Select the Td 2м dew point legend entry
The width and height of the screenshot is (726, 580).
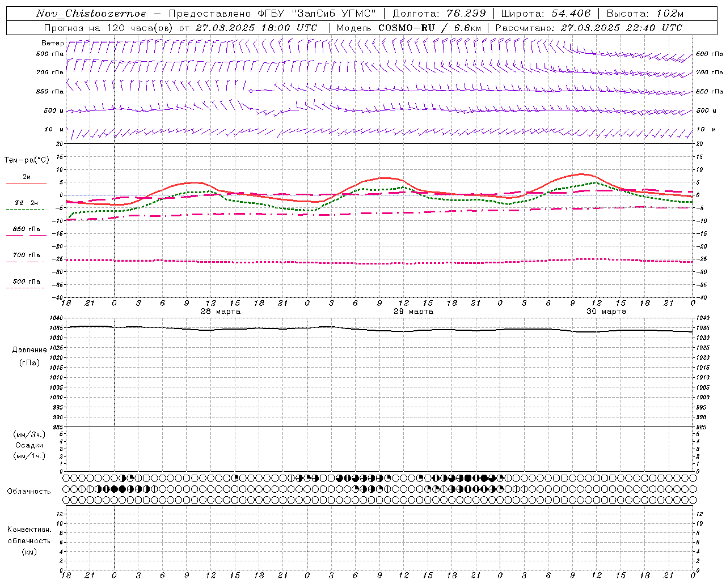(x=26, y=206)
